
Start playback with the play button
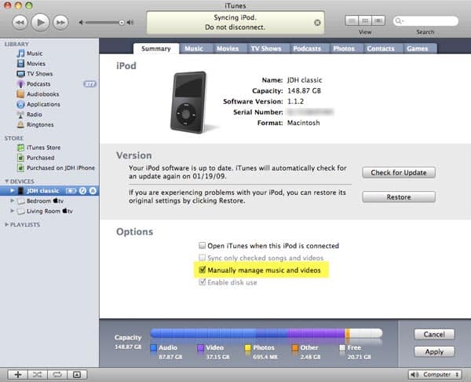click(40, 22)
